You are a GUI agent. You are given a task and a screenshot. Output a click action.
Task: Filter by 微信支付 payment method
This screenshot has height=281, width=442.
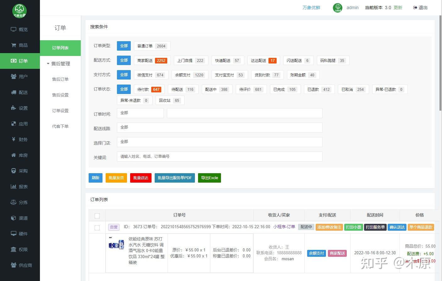pyautogui.click(x=151, y=75)
